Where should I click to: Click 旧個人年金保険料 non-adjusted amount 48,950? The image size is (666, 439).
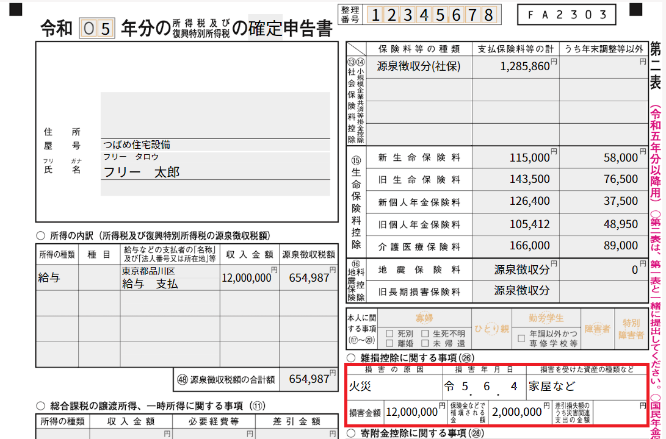pos(604,224)
